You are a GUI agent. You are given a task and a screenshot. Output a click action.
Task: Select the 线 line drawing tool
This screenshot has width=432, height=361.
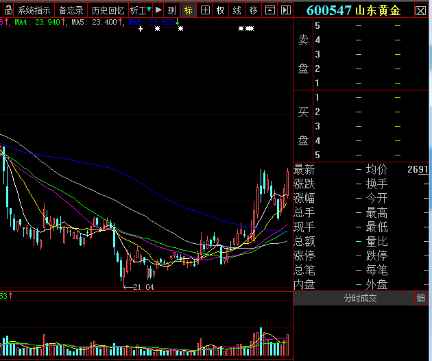tap(237, 10)
